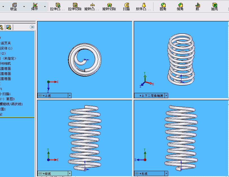This screenshot has height=177, width=229.
Task: Expand the feature manager panel chevron
Action: pos(32,27)
